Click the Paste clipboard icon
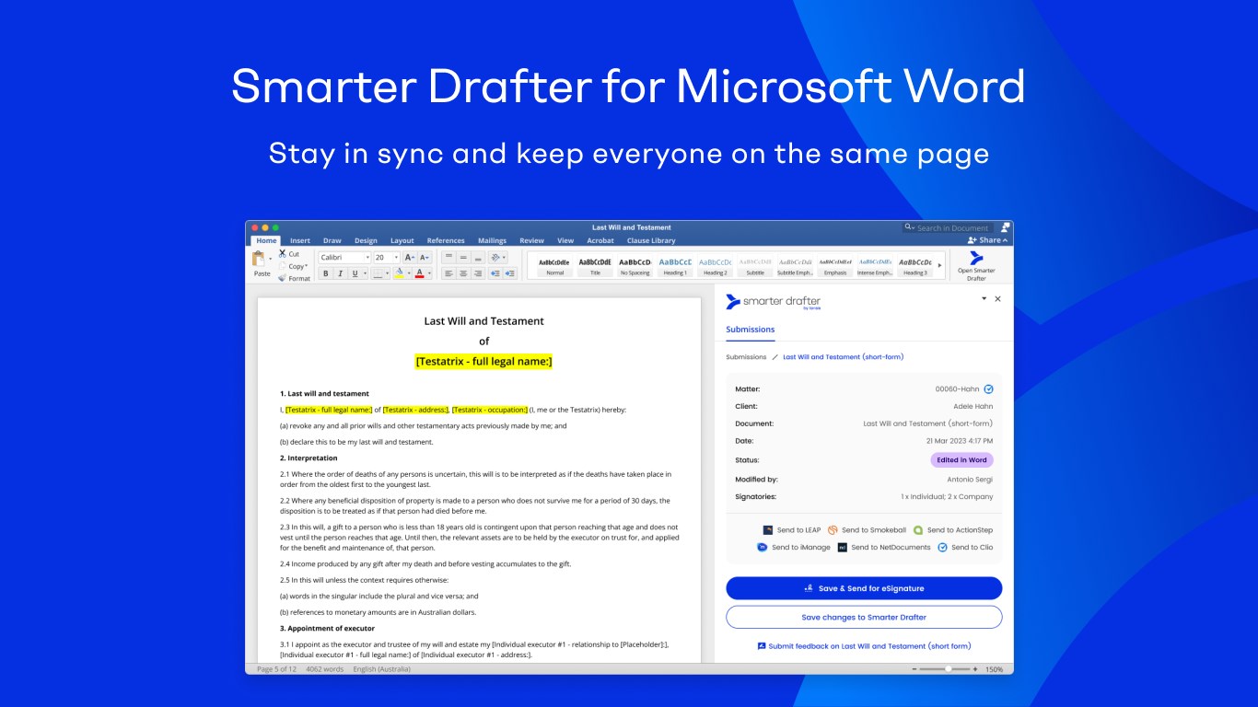This screenshot has height=707, width=1258. click(x=259, y=260)
